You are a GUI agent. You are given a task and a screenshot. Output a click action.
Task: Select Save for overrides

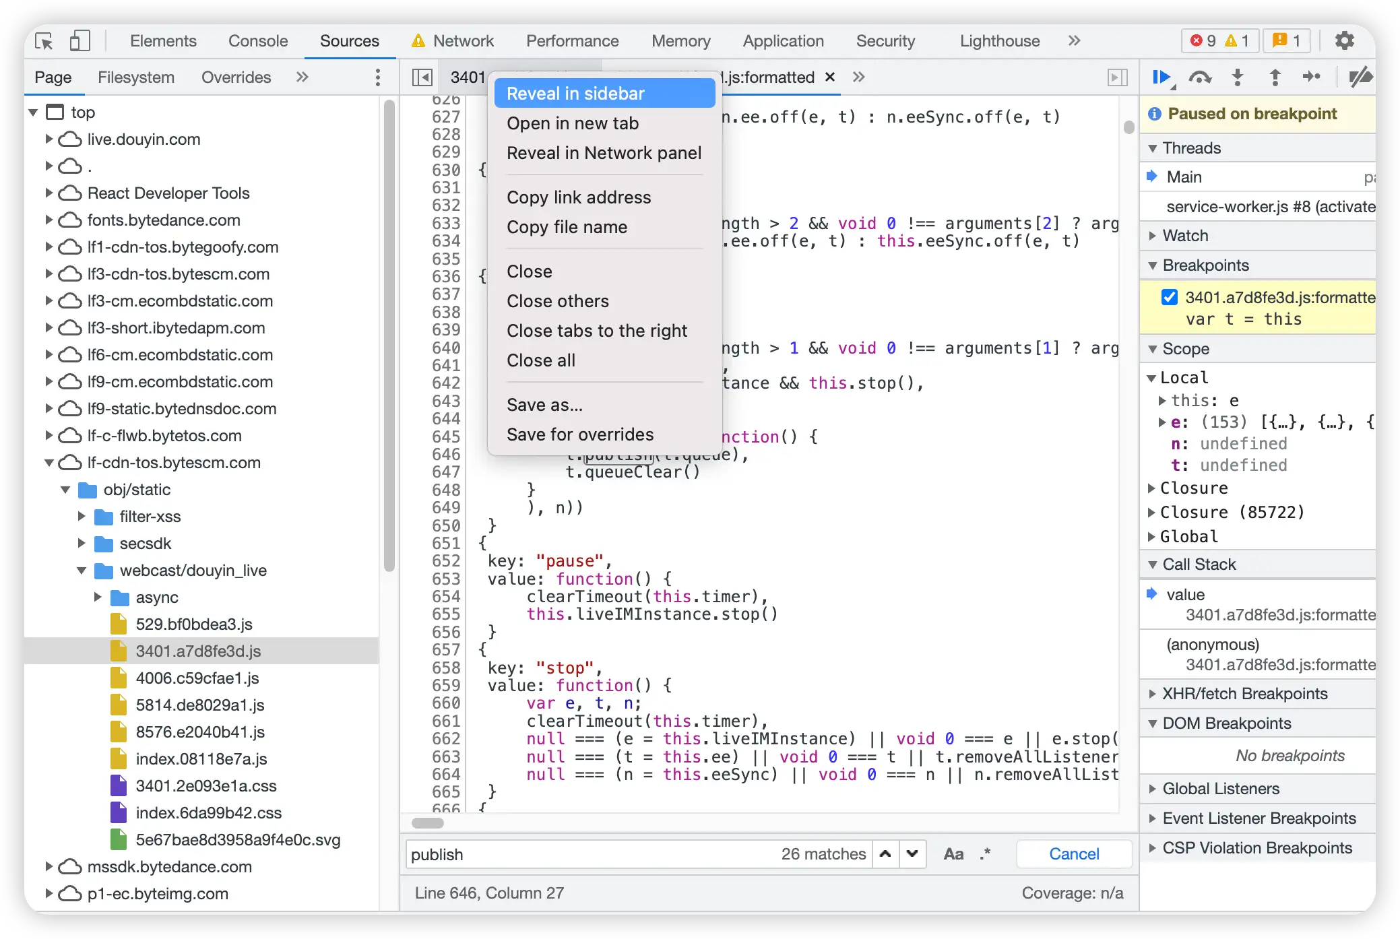[604, 434]
